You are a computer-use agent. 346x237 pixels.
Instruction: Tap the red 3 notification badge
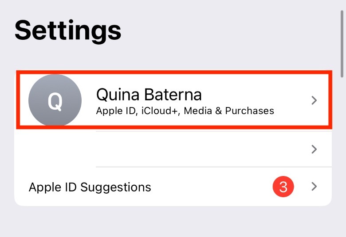click(x=283, y=187)
